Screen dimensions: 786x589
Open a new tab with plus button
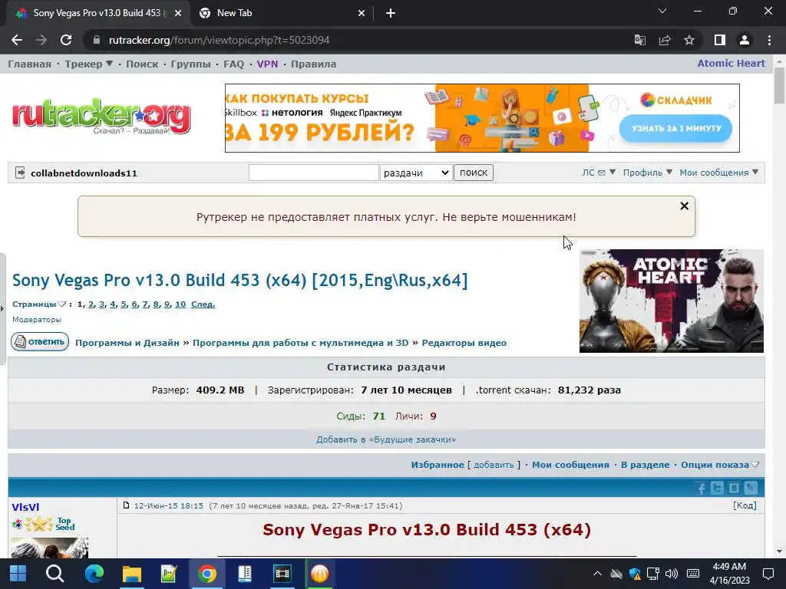391,13
